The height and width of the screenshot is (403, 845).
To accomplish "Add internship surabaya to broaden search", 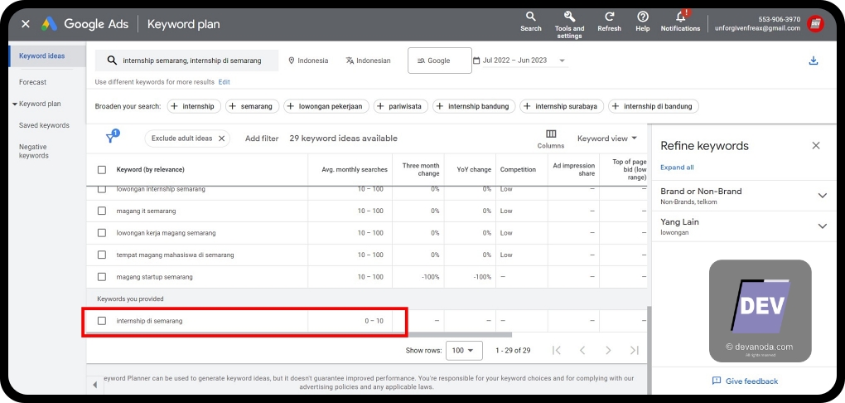I will pos(562,106).
